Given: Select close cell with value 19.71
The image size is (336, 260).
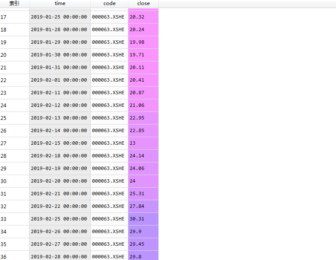Looking at the screenshot, I should point(144,55).
